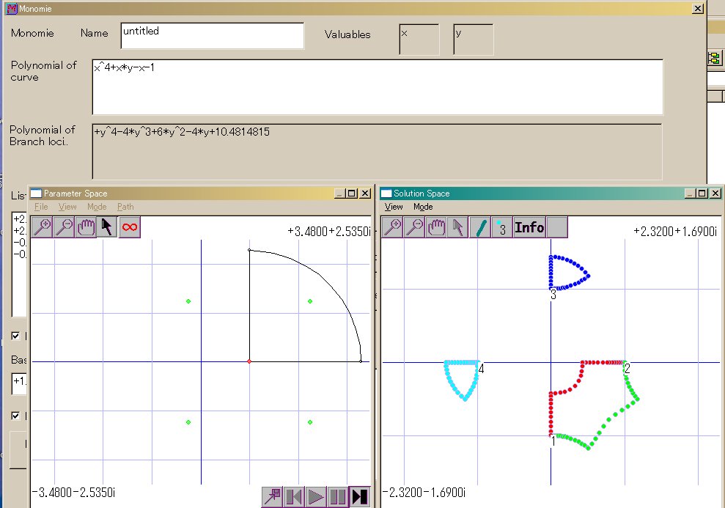Click the Parameter Space window title icon
The width and height of the screenshot is (725, 508).
(x=36, y=194)
